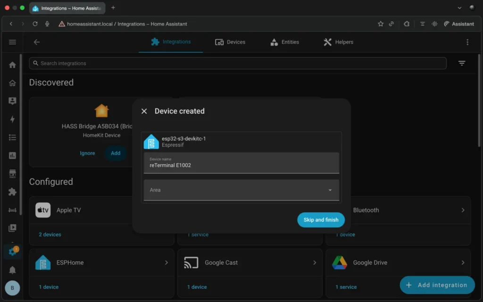
Task: Open the Overview home icon in sidebar
Action: [12, 65]
